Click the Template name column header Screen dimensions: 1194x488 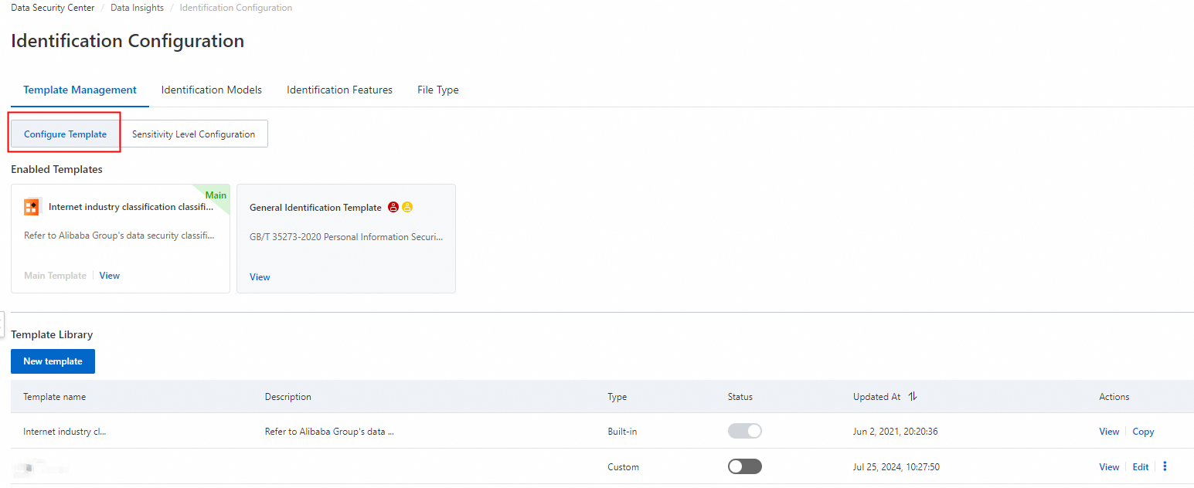pyautogui.click(x=54, y=397)
